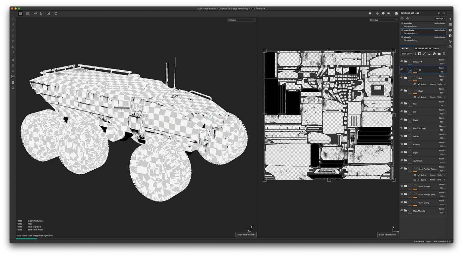Open the History panel clock icon
Image resolution: width=463 pixels, height=256 pixels.
click(450, 41)
